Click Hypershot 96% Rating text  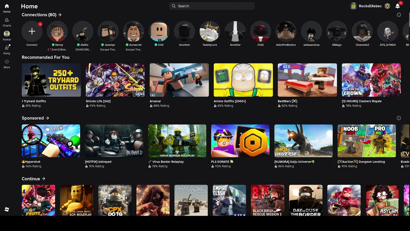point(31,166)
